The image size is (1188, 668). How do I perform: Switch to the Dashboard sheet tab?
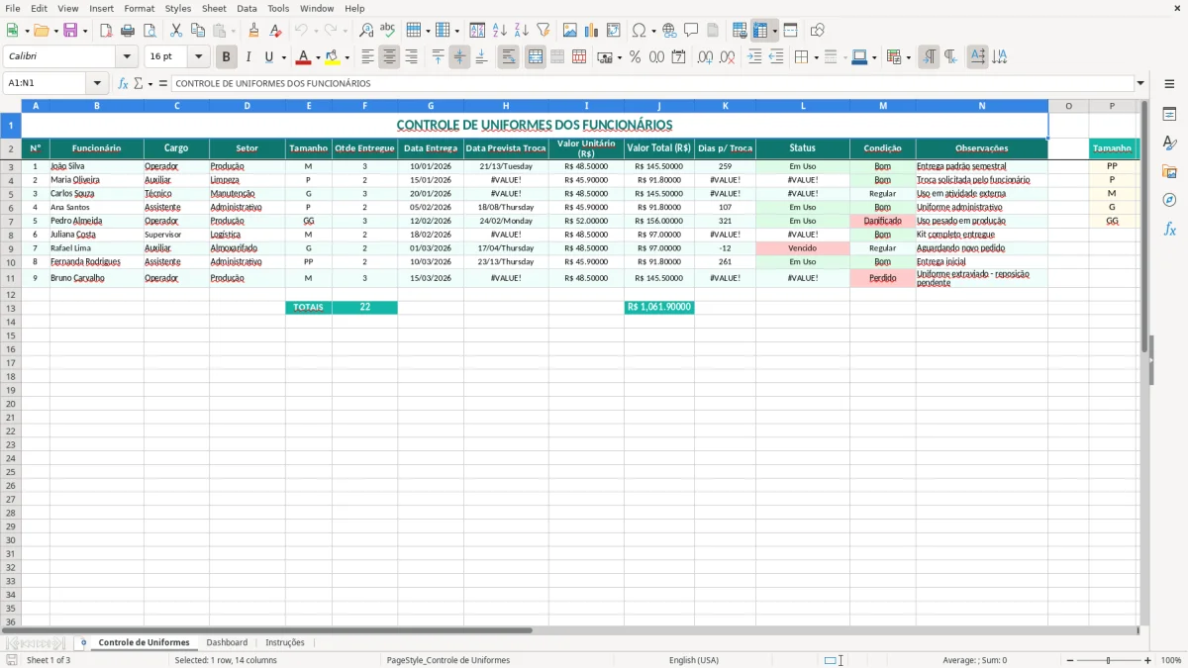coord(227,642)
